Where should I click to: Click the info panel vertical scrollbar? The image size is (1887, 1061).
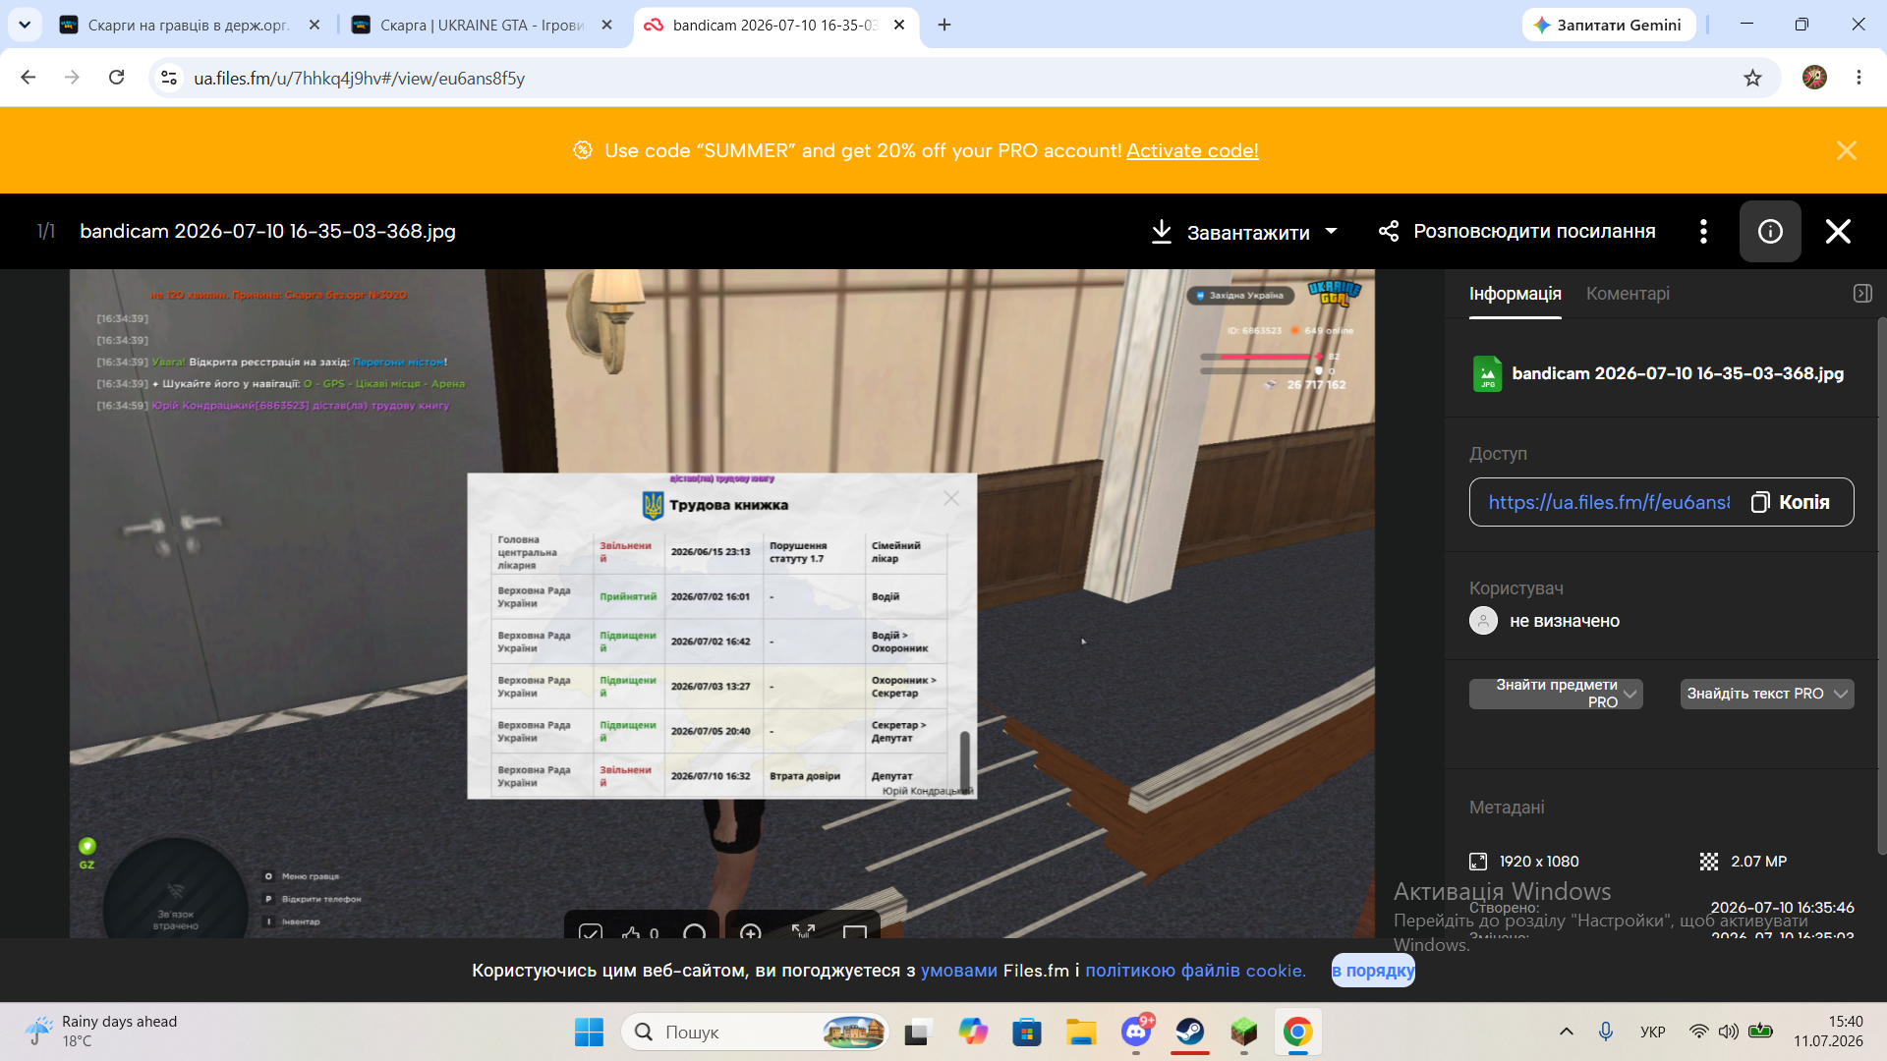coord(1881,589)
